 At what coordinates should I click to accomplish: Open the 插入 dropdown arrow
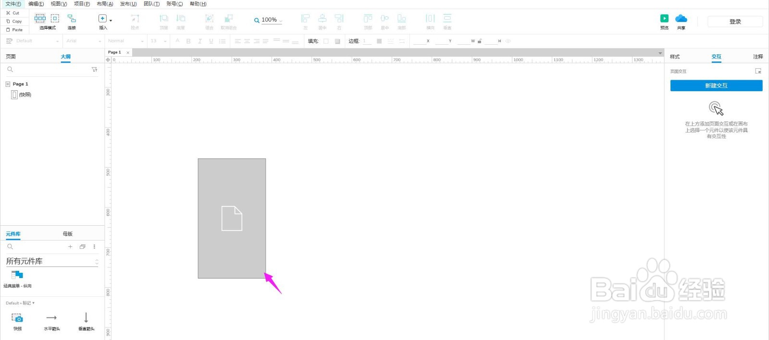tap(111, 21)
